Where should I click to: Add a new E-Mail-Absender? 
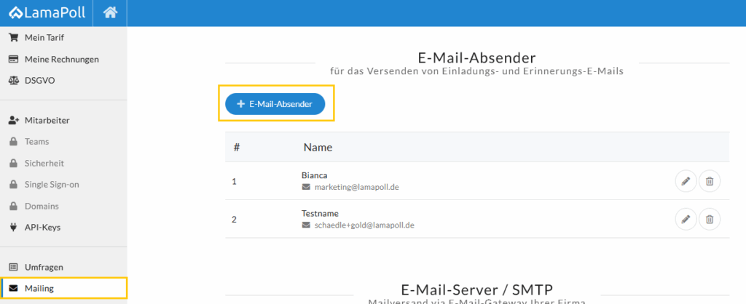(275, 104)
